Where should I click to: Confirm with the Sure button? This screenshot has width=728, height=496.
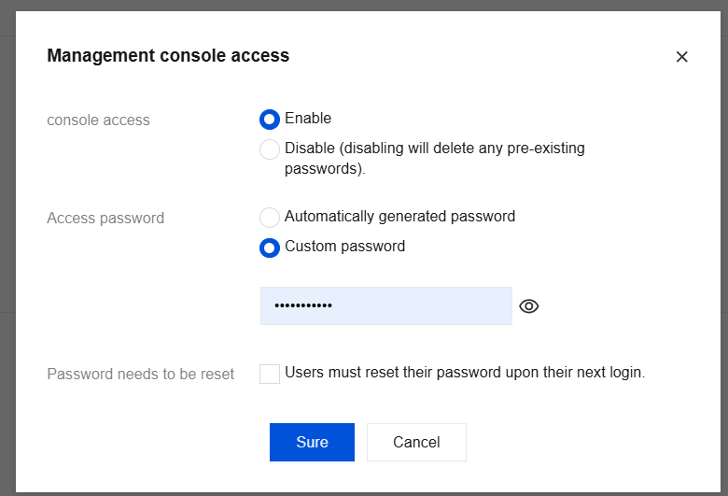point(312,443)
